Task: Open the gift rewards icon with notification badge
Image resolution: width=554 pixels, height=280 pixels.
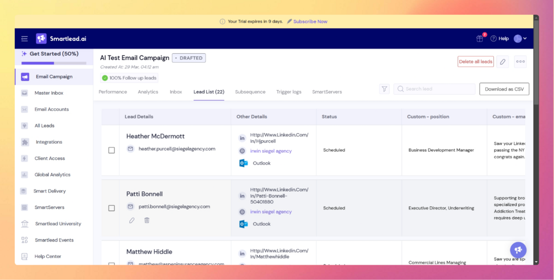Action: tap(480, 39)
